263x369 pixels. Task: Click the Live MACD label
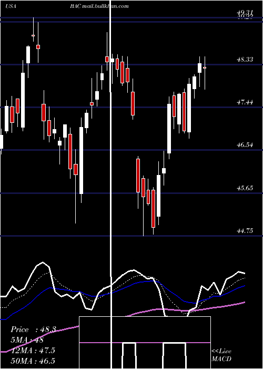pyautogui.click(x=221, y=355)
